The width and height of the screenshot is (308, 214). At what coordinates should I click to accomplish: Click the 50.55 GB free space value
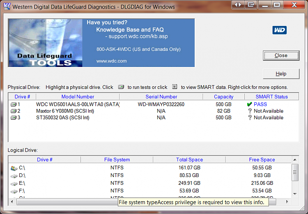pyautogui.click(x=262, y=168)
